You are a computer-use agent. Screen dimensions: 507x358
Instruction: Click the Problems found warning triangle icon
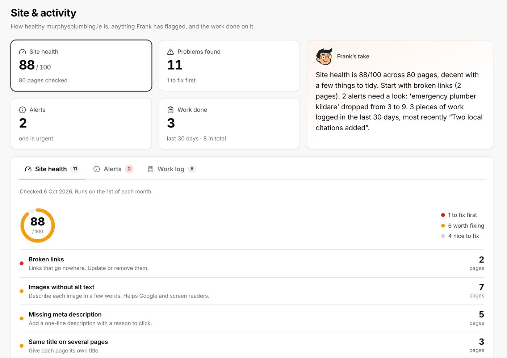[x=171, y=52]
